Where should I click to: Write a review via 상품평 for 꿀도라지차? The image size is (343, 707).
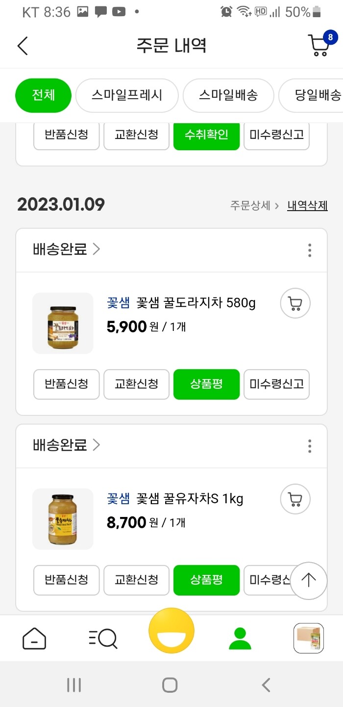tap(206, 384)
